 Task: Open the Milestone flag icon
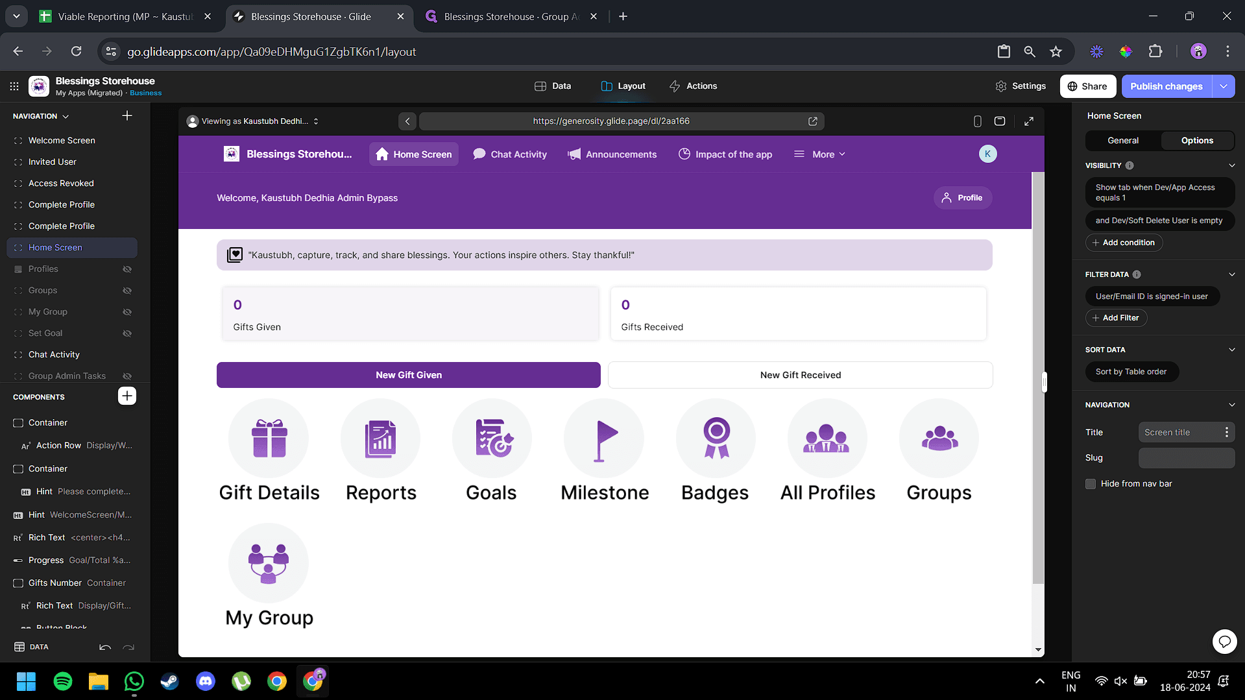pyautogui.click(x=604, y=439)
